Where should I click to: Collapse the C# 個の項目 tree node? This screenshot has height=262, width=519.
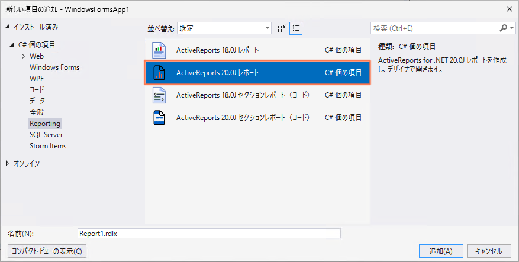(12, 45)
